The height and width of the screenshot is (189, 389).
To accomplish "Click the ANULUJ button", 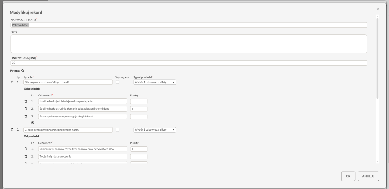I will [x=368, y=176].
